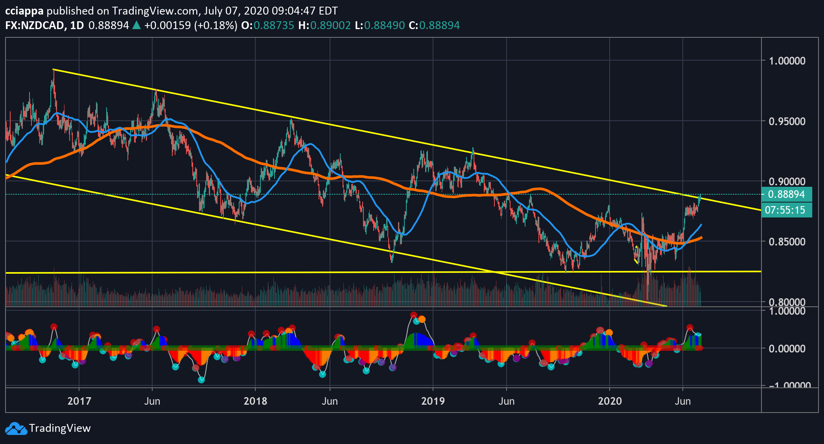Click the indicator 0.00000 axis label
Image resolution: width=824 pixels, height=444 pixels.
(x=787, y=348)
